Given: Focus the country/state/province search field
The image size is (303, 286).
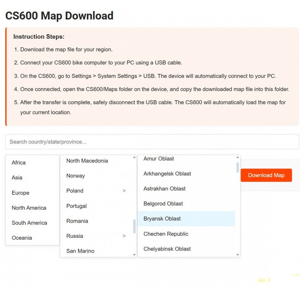Looking at the screenshot, I should tap(152, 142).
